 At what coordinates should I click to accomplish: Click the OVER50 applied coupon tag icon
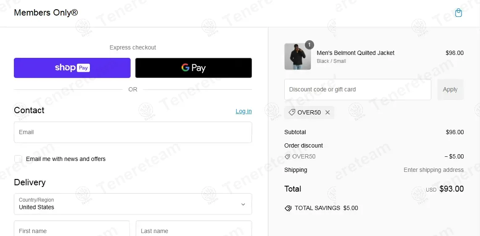pyautogui.click(x=292, y=112)
